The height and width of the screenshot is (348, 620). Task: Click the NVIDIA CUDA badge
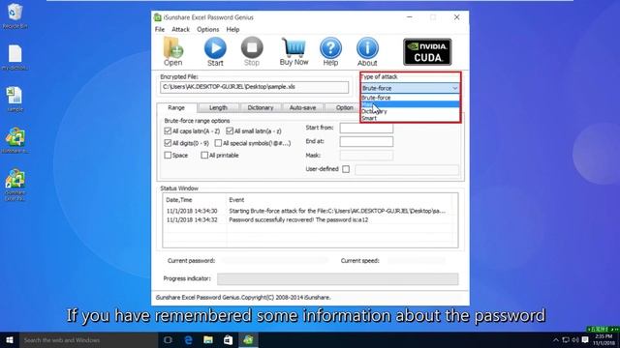point(427,51)
